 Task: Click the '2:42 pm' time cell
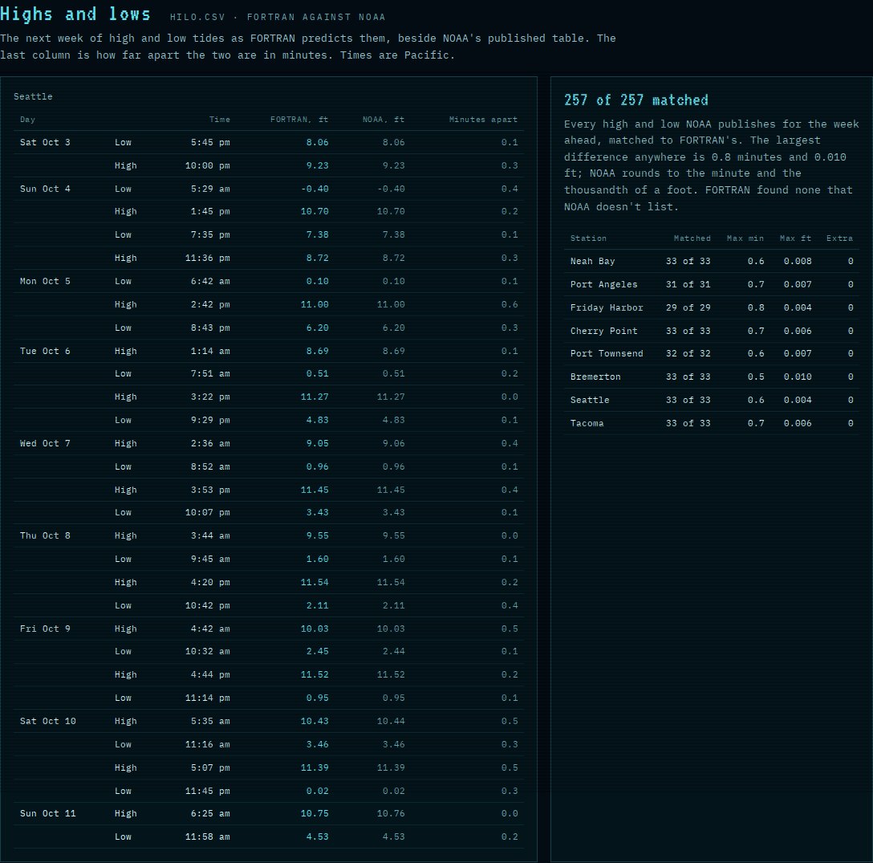(x=210, y=304)
